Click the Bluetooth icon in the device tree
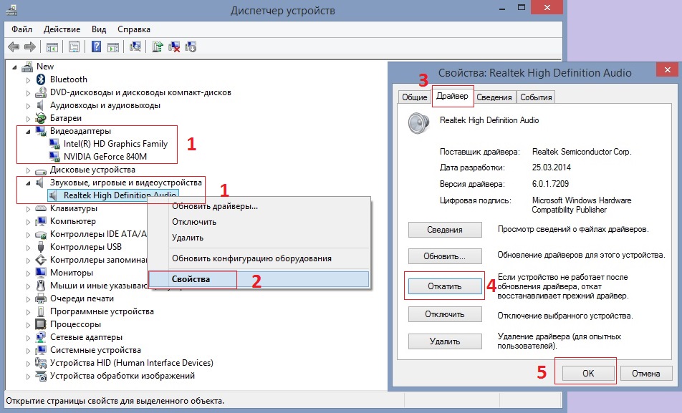The width and height of the screenshot is (682, 413). 41,79
